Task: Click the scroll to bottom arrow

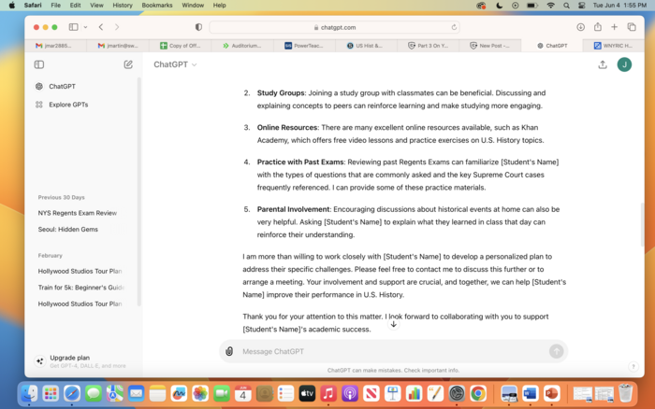Action: point(393,324)
